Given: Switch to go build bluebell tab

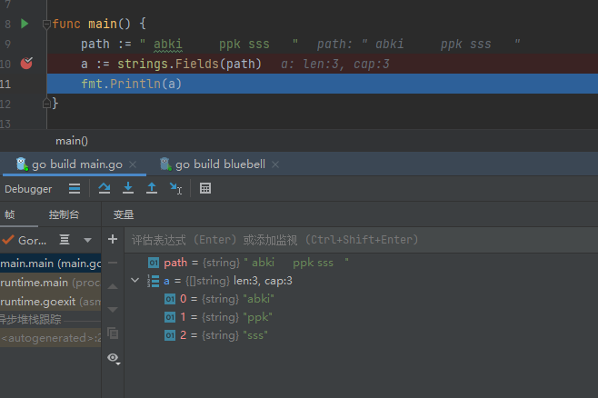Looking at the screenshot, I should 220,164.
